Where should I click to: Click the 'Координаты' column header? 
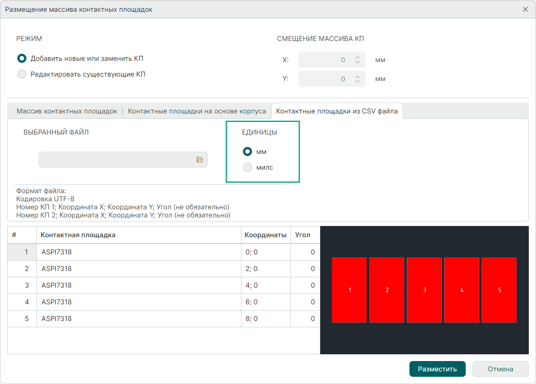pos(265,235)
